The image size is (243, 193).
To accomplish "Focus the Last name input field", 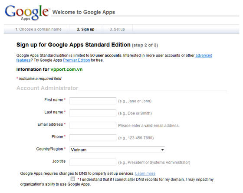I will pyautogui.click(x=93, y=113).
